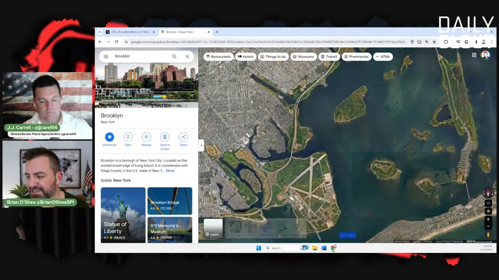Toggle the 3D map view
Image resolution: width=499 pixels, height=280 pixels.
click(x=488, y=203)
